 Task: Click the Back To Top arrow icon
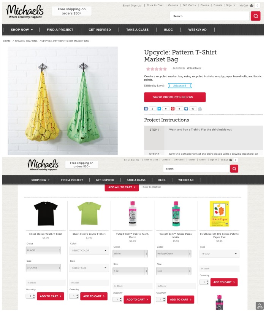[x=260, y=306]
